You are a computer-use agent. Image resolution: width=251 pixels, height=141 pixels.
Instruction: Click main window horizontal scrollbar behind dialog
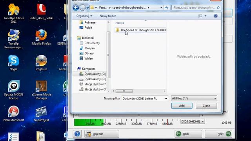coord(139,115)
